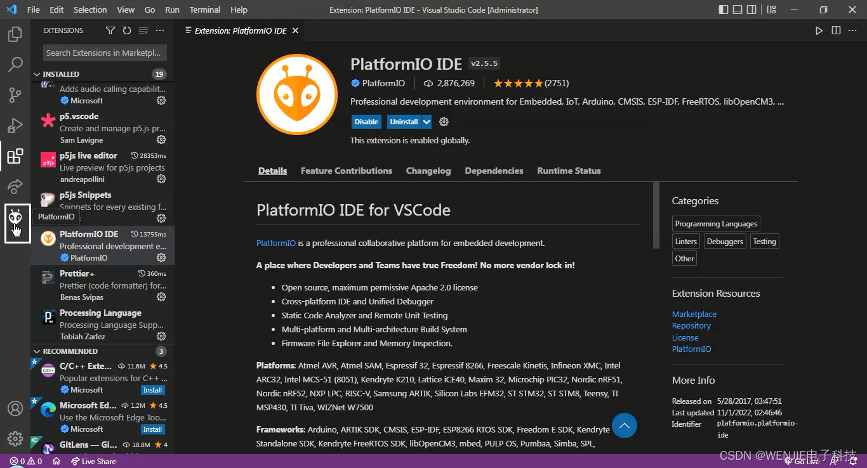
Task: Refresh the extensions list
Action: [127, 30]
